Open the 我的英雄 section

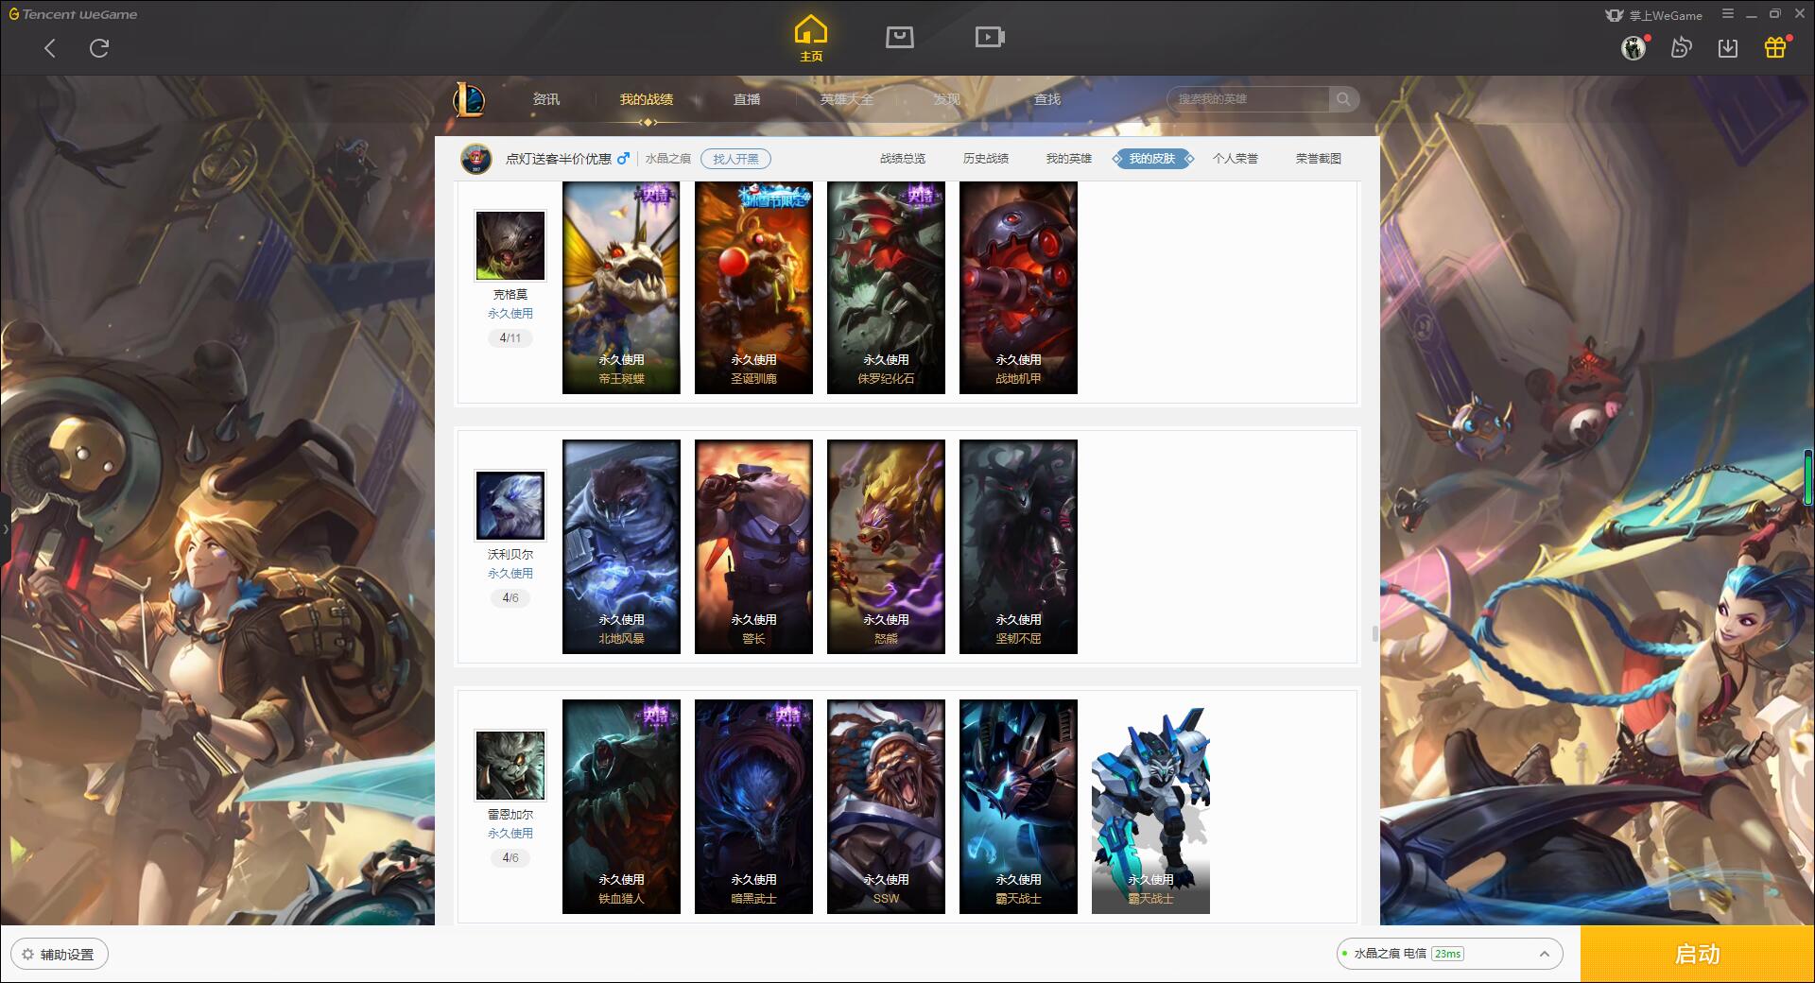click(x=1069, y=159)
